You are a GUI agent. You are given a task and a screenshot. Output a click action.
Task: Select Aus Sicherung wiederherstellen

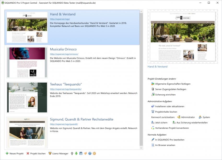point(192,122)
